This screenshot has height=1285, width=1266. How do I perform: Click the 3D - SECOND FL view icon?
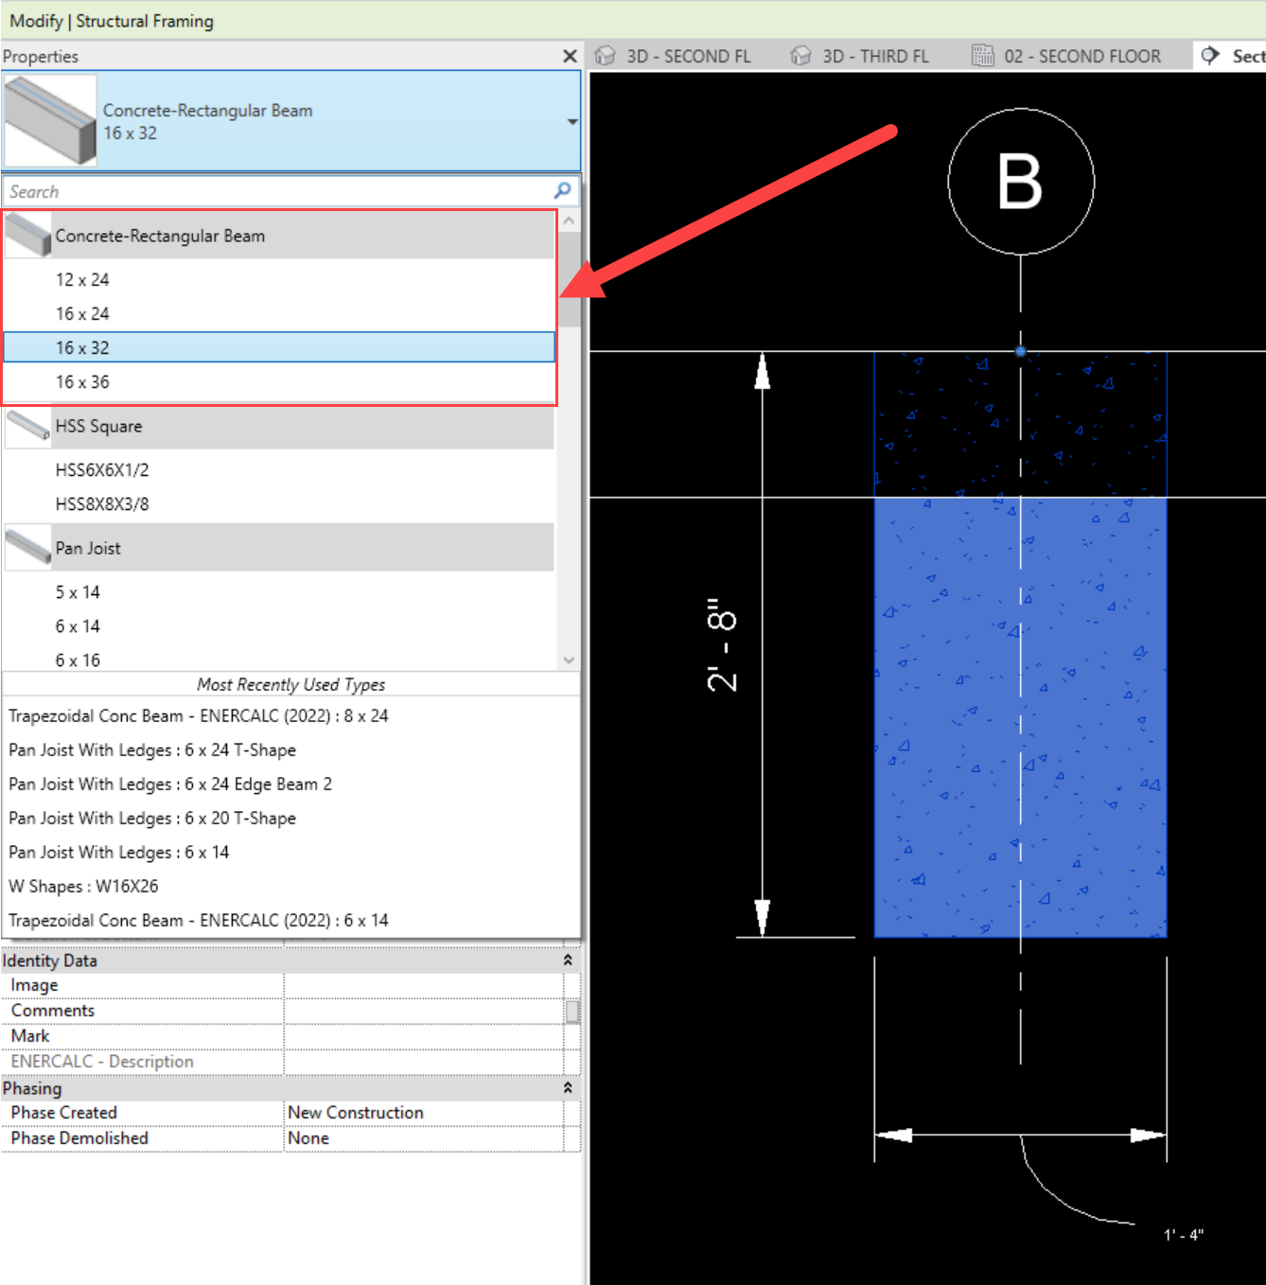(x=606, y=56)
